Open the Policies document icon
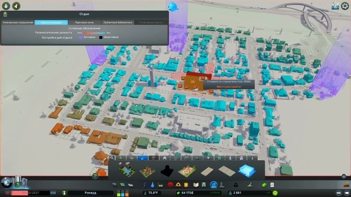Viewport: 351px width, 197px height. pos(272,185)
